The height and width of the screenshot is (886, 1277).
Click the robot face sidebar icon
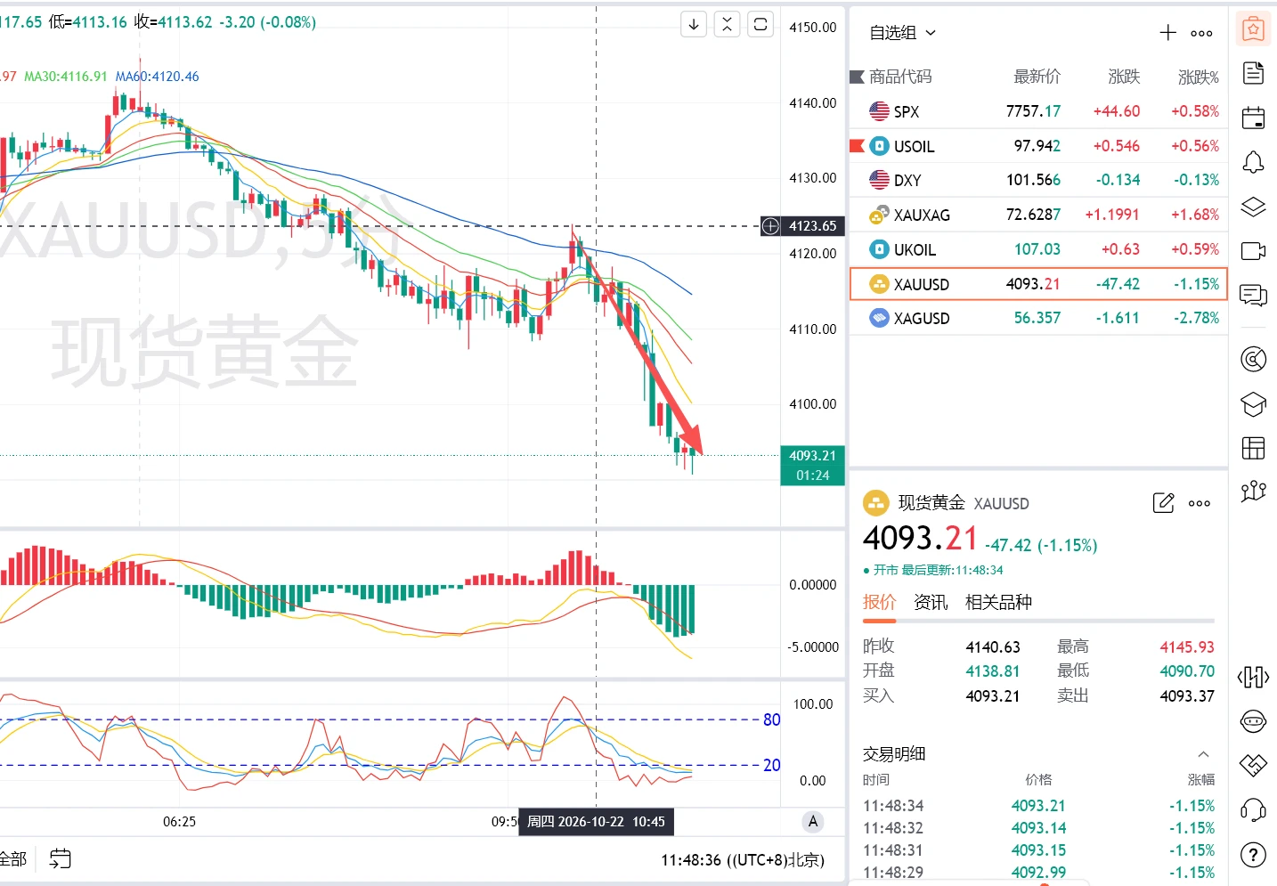1253,721
